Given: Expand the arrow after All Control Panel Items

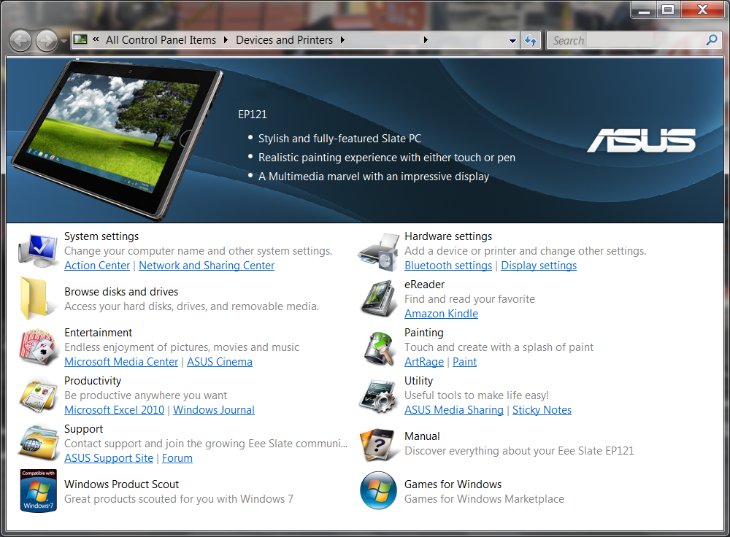Looking at the screenshot, I should click(226, 40).
